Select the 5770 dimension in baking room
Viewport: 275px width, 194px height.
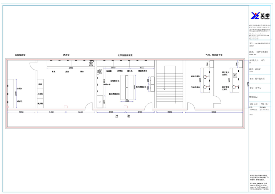tap(71, 68)
